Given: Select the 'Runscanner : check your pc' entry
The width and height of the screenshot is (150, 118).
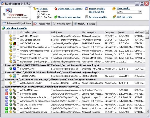Looking at the screenshot, I should click(35, 62).
